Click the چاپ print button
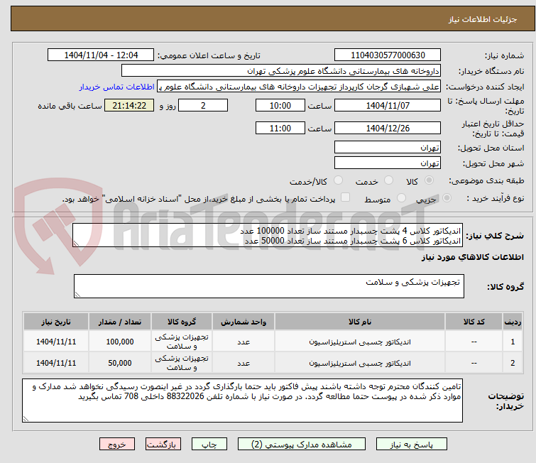 click(209, 445)
